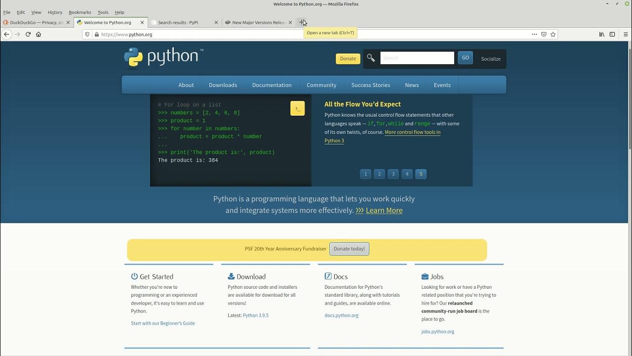Switch to New Major Versions Released tab
The image size is (632, 356).
[x=258, y=22]
